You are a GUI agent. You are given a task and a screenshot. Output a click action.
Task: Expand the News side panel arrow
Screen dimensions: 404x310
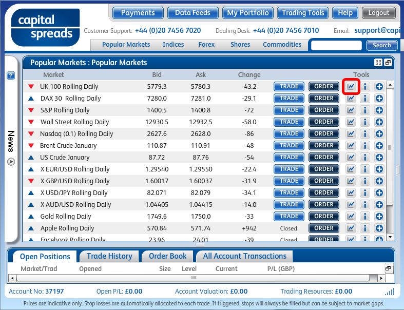(11, 162)
